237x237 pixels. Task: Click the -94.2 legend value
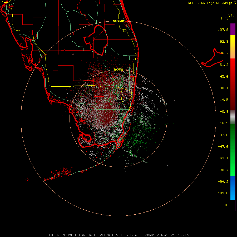coord(223,182)
